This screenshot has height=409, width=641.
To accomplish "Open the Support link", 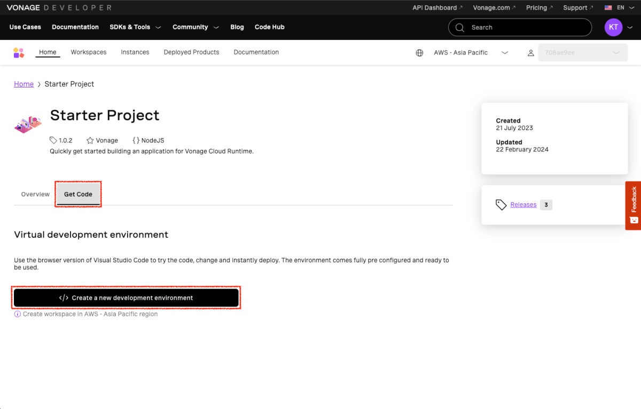I will point(578,7).
